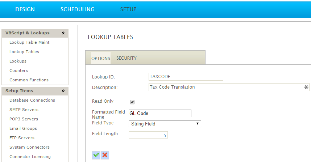Click the green checkmark save icon

coord(96,155)
